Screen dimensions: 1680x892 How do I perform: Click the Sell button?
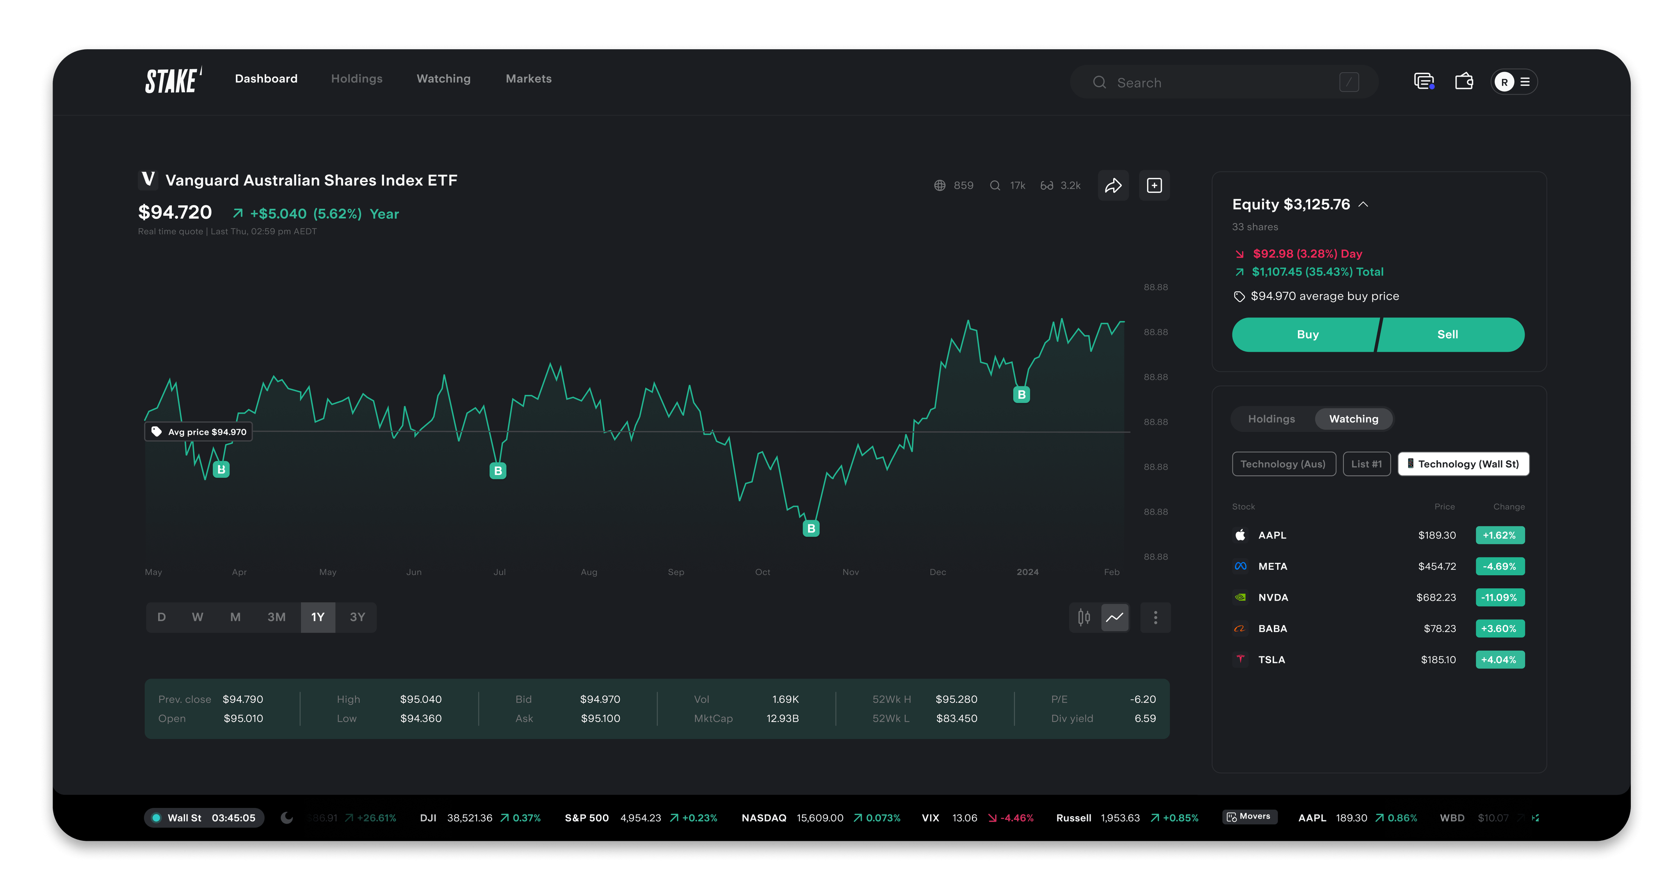(x=1450, y=335)
